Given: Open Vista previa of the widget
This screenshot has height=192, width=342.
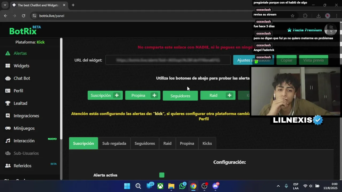Looking at the screenshot, I should tap(313, 60).
